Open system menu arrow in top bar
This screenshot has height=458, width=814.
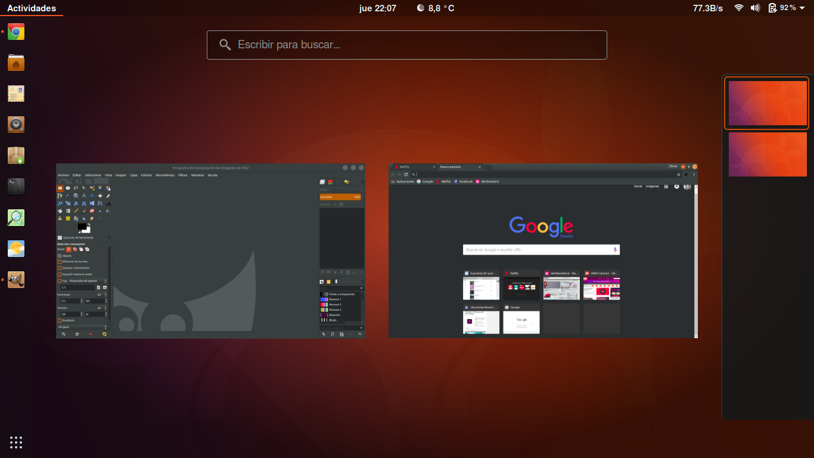pyautogui.click(x=802, y=8)
